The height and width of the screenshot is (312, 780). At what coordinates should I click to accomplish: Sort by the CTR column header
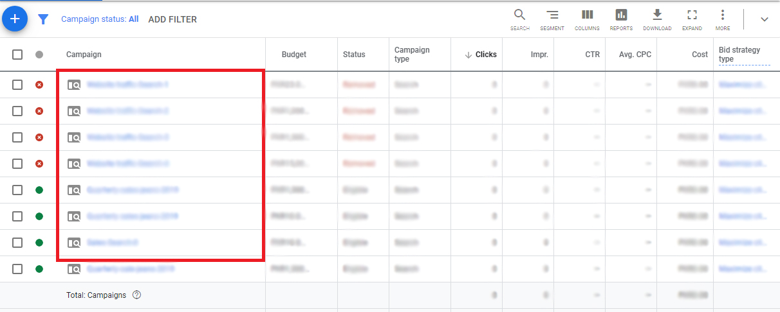[x=592, y=55]
